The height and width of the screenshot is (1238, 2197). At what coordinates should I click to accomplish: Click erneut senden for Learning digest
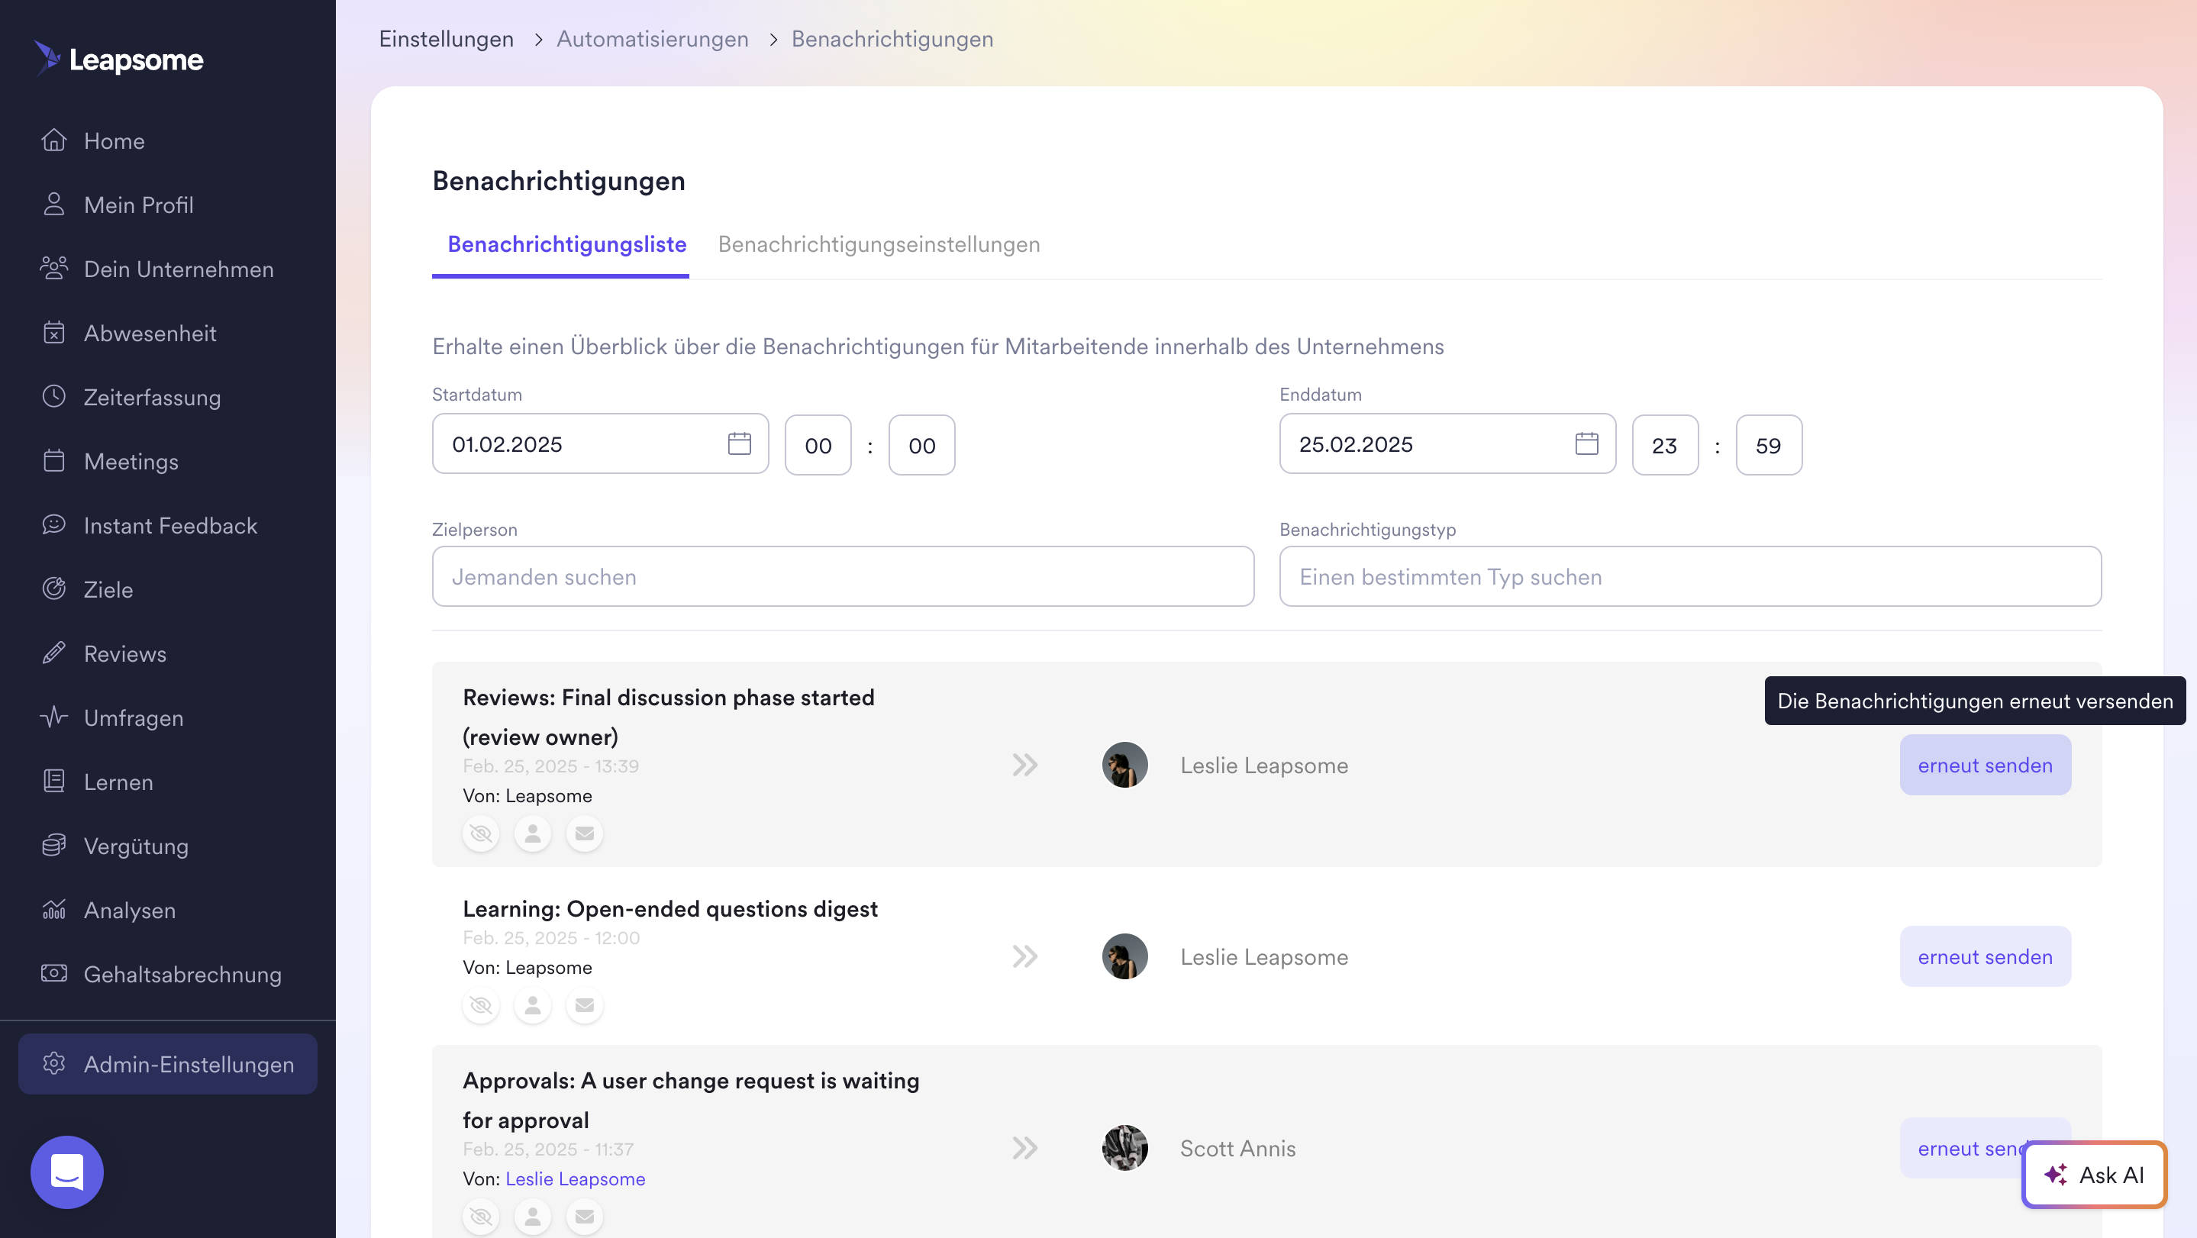point(1985,956)
